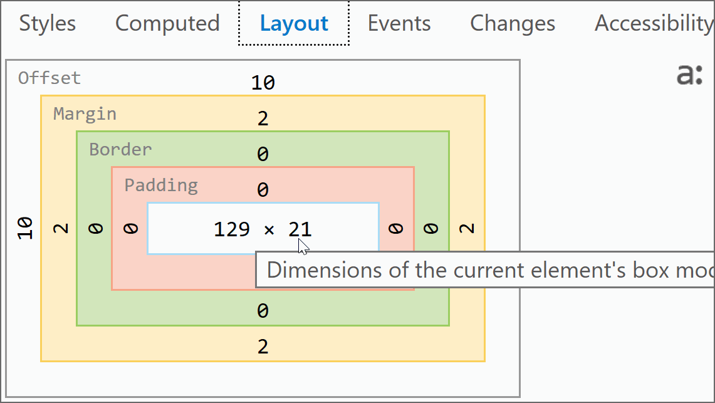Click the content size 129 × 21
The height and width of the screenshot is (403, 715).
click(x=263, y=229)
